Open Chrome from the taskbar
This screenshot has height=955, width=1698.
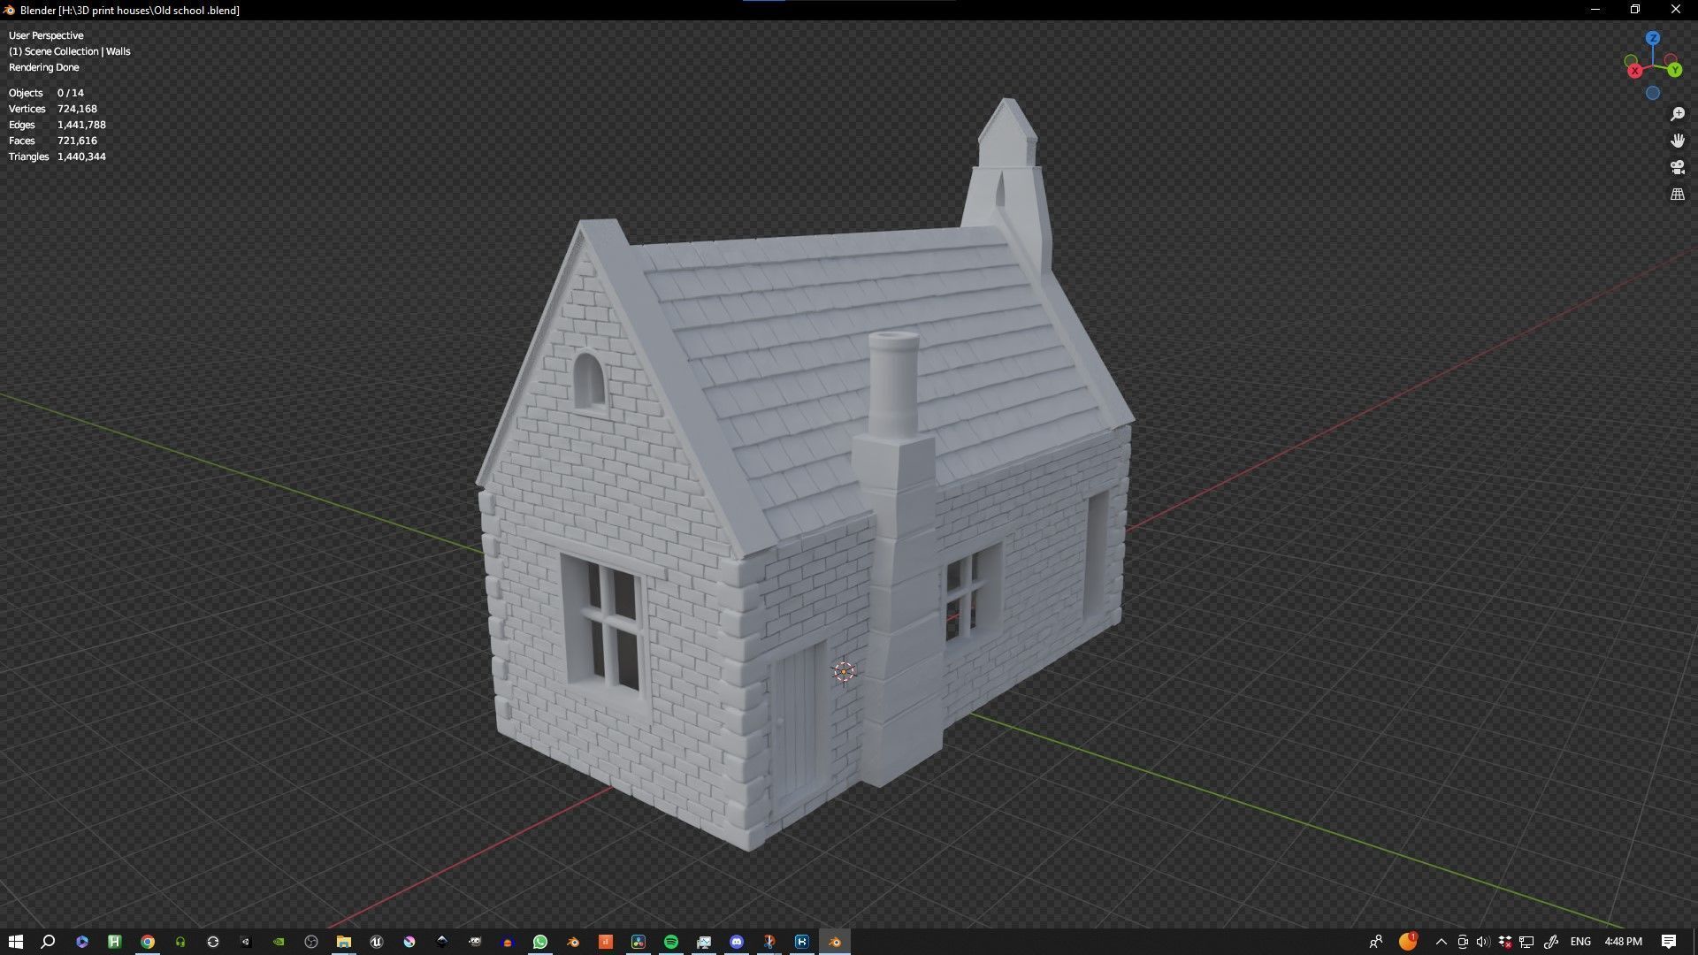pyautogui.click(x=148, y=942)
